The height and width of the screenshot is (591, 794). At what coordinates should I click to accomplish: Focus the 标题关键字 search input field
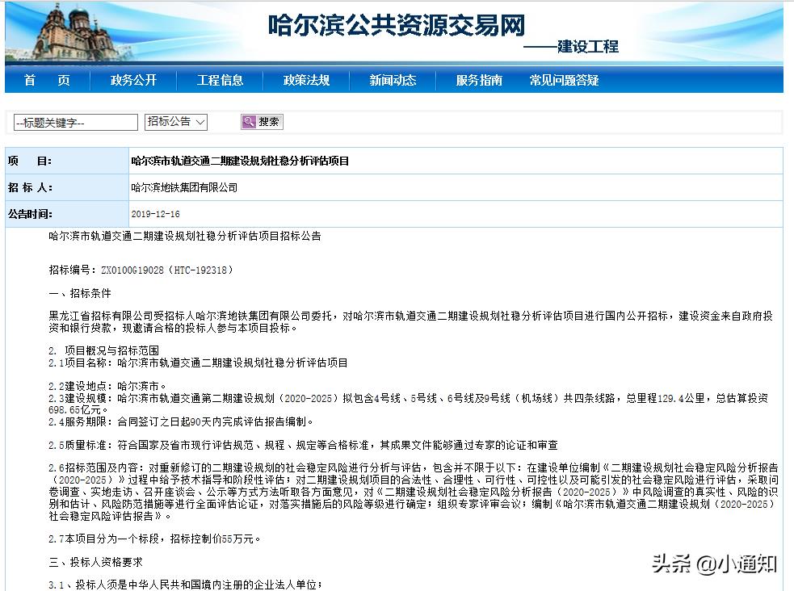(x=76, y=123)
